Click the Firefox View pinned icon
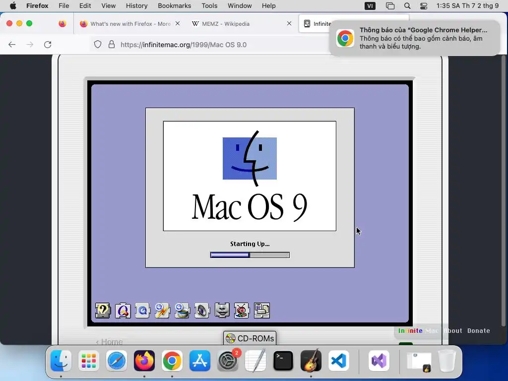508x381 pixels. (62, 23)
